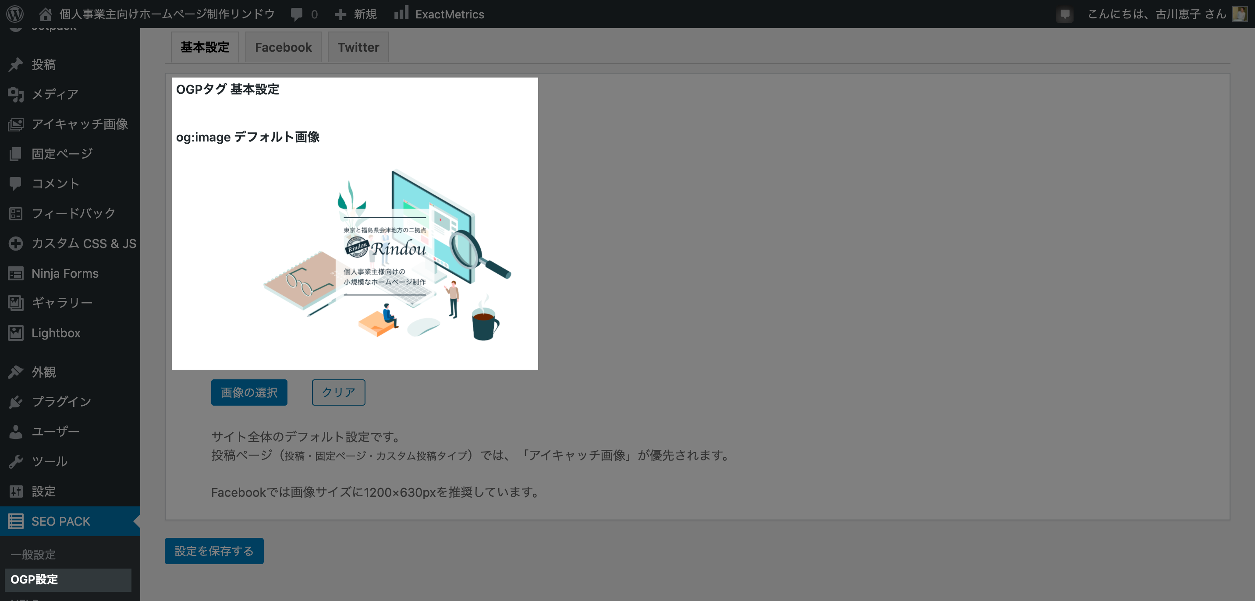1255x601 pixels.
Task: Click the og:image デフォルト画像 heading
Action: [x=248, y=137]
